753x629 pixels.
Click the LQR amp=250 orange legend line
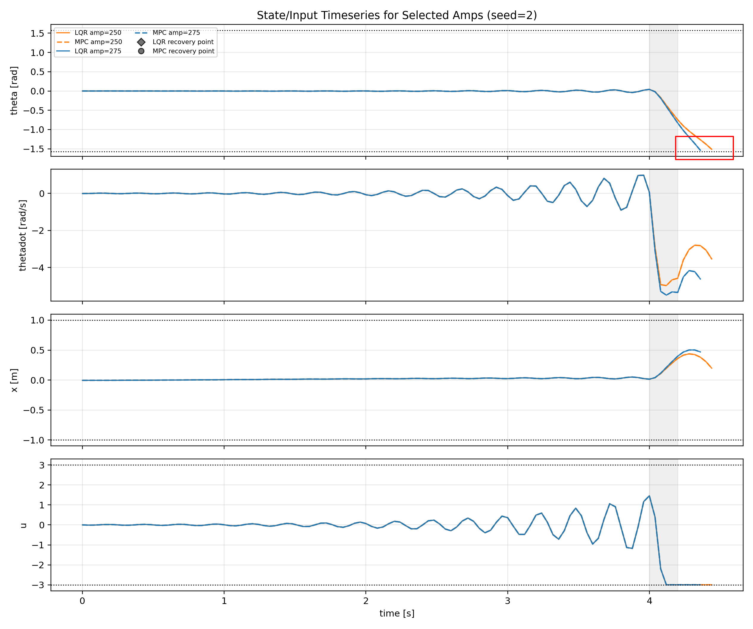tap(63, 33)
